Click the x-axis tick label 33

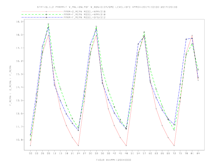[96, 153]
